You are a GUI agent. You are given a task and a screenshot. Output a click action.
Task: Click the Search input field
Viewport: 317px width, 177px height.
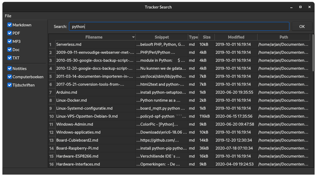coord(179,26)
